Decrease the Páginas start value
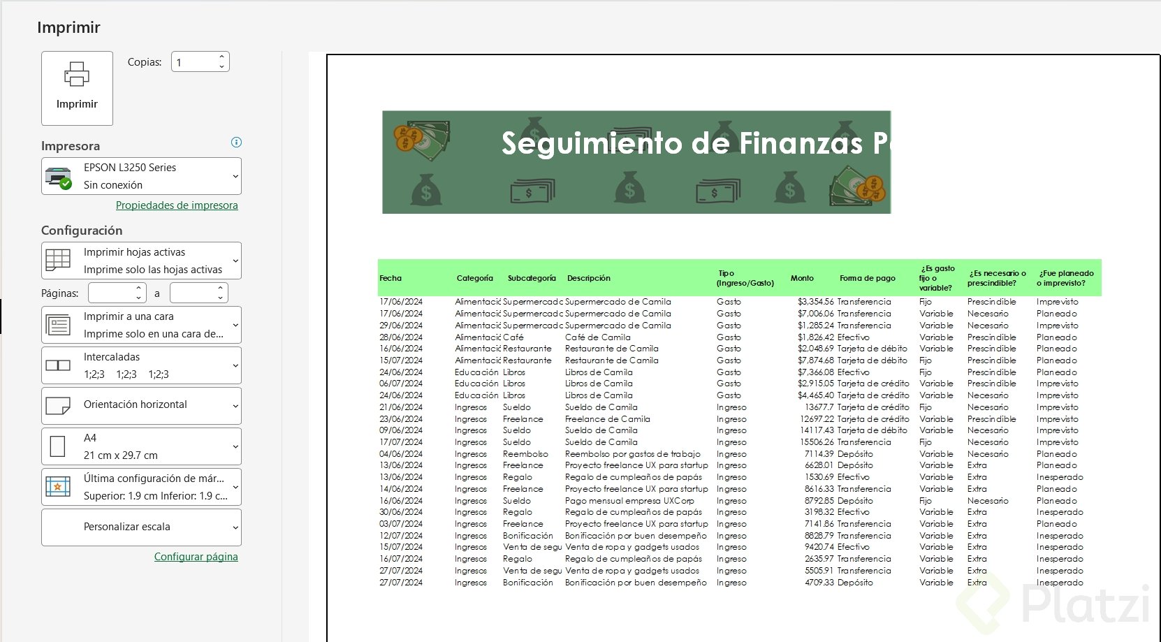This screenshot has width=1161, height=642. (x=139, y=298)
